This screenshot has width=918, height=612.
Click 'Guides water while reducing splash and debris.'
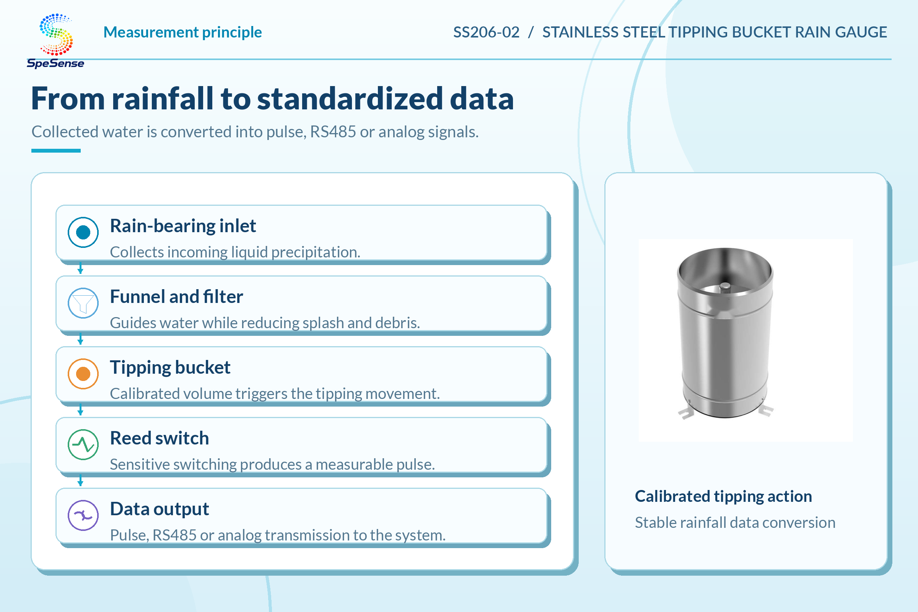tap(265, 323)
